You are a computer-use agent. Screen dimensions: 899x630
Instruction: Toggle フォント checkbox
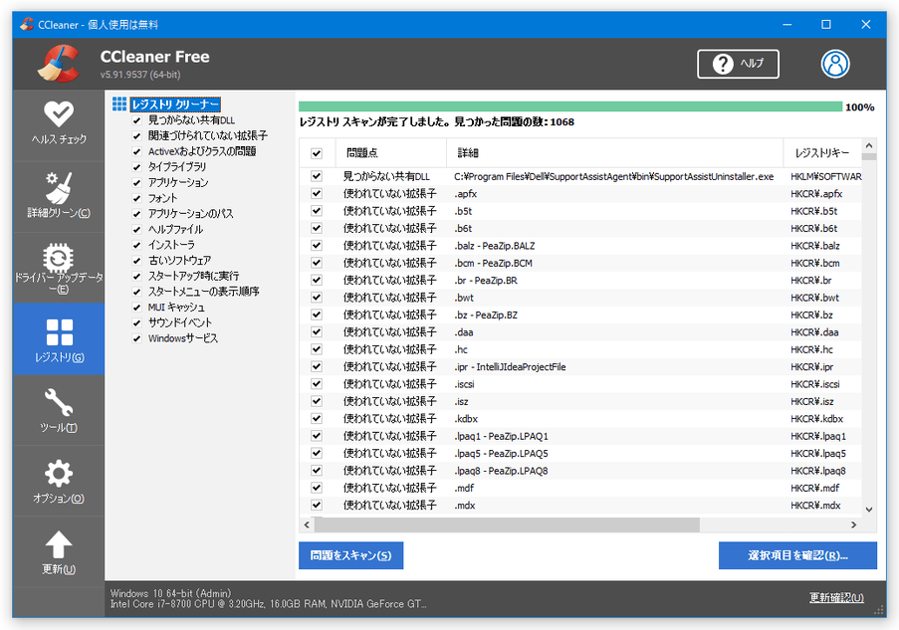pos(136,198)
